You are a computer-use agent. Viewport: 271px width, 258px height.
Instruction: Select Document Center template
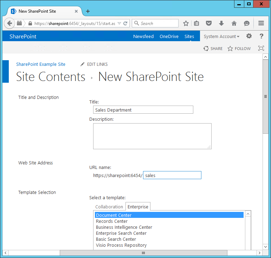click(x=169, y=215)
